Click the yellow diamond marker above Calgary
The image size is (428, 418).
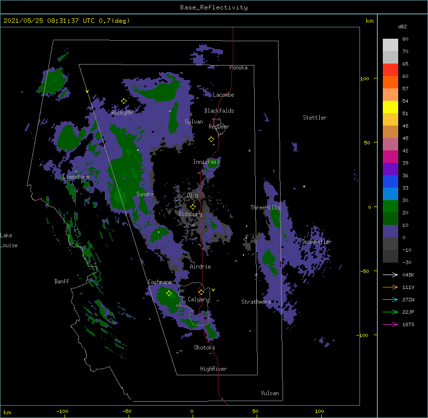coord(202,292)
